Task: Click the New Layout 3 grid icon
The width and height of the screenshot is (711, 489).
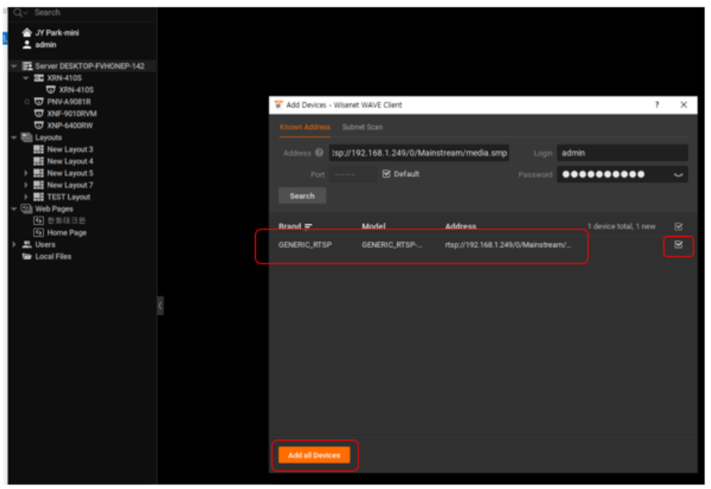Action: (39, 150)
